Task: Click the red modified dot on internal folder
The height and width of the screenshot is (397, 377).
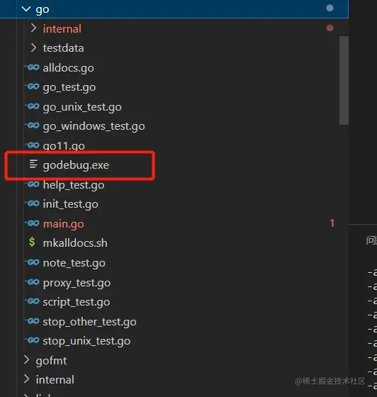Action: [330, 28]
